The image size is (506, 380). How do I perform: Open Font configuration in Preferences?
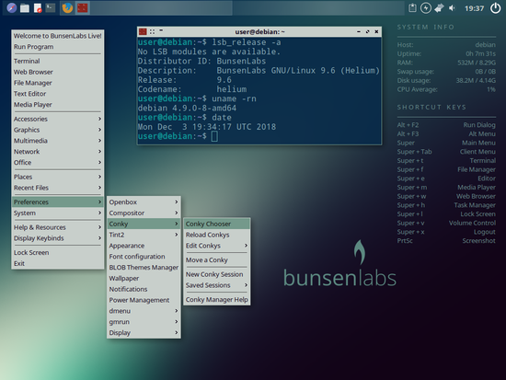coord(144,257)
